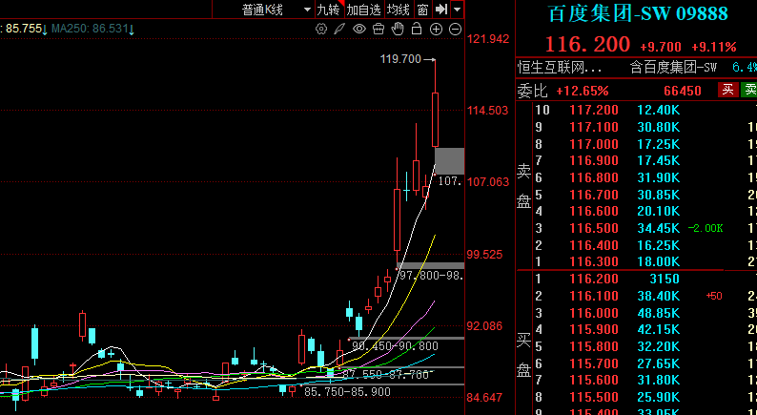Open chart settings gear icon
This screenshot has height=415, width=757.
pyautogui.click(x=321, y=30)
